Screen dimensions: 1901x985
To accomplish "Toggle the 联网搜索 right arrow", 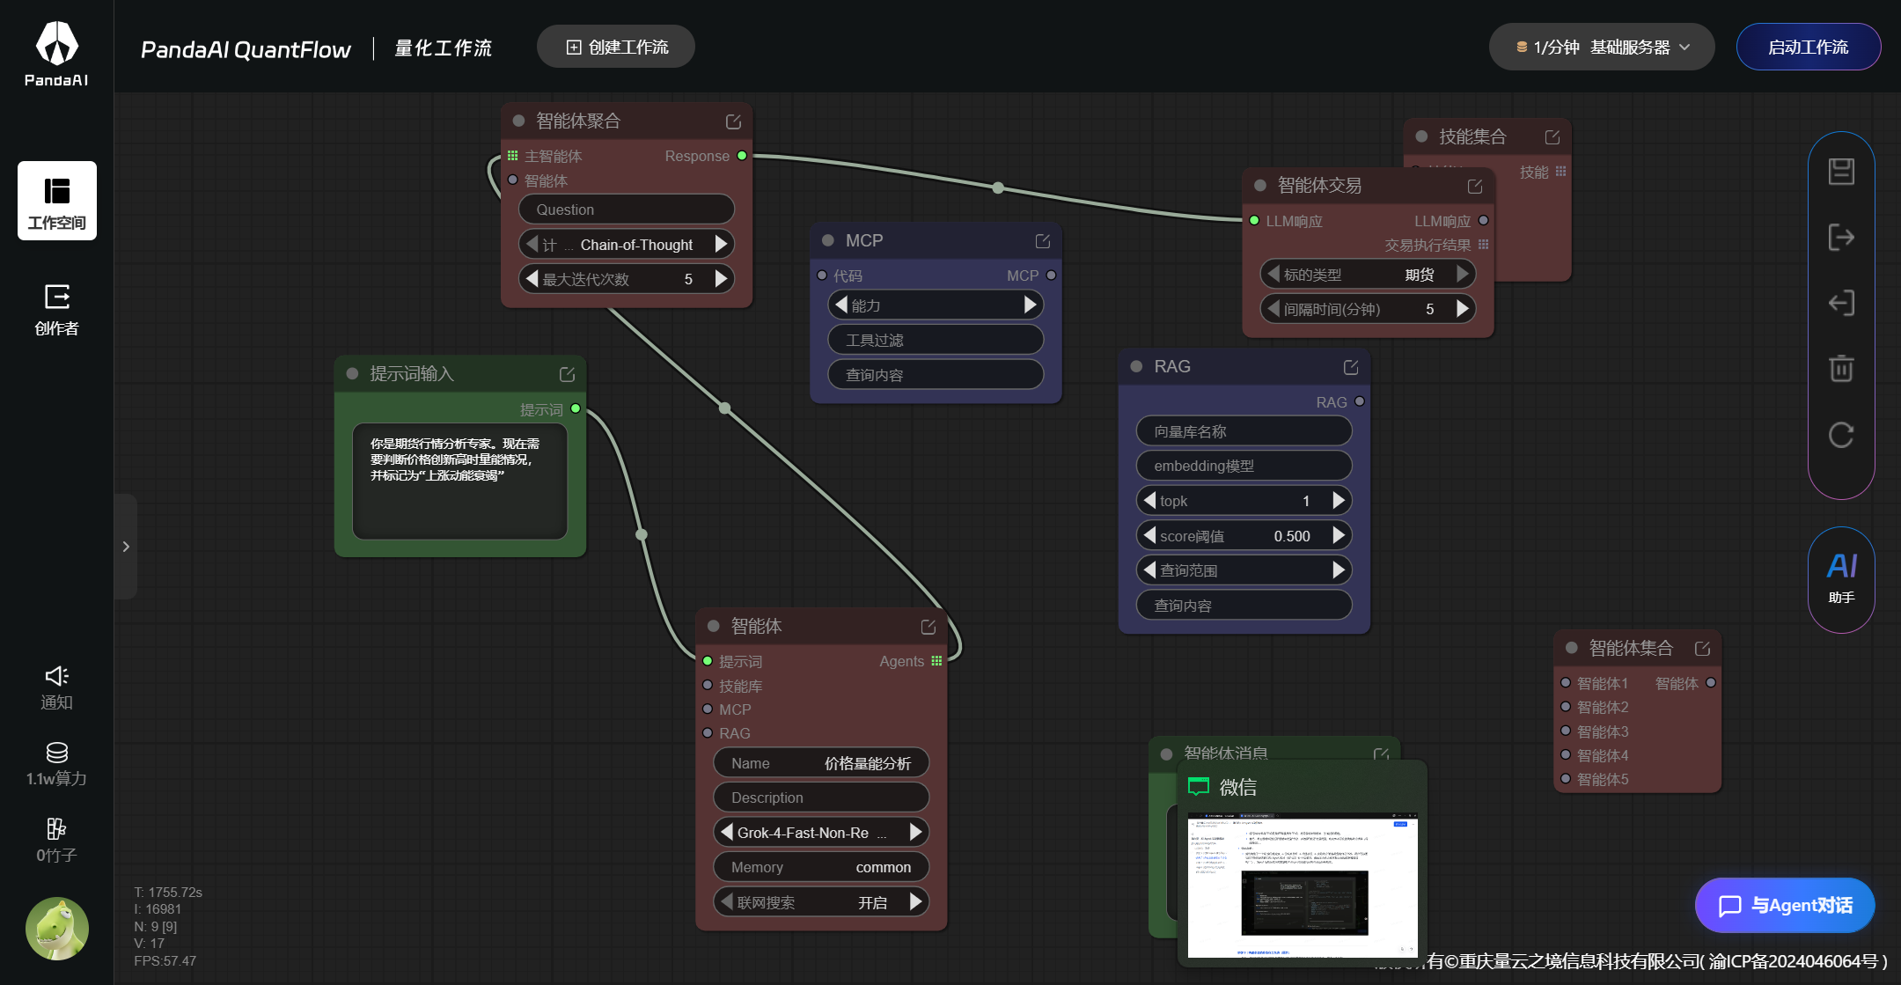I will (x=915, y=901).
